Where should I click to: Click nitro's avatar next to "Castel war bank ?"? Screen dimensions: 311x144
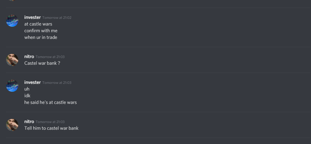(x=12, y=60)
